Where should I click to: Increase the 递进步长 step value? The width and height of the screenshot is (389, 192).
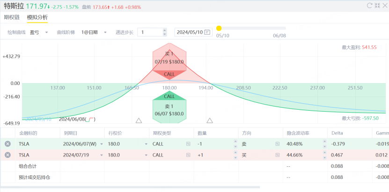click(164, 30)
